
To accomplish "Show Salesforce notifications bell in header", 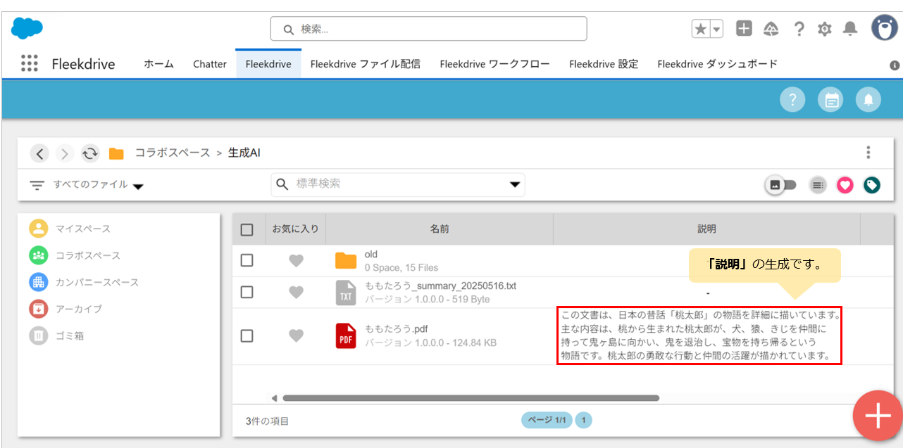I will 851,28.
